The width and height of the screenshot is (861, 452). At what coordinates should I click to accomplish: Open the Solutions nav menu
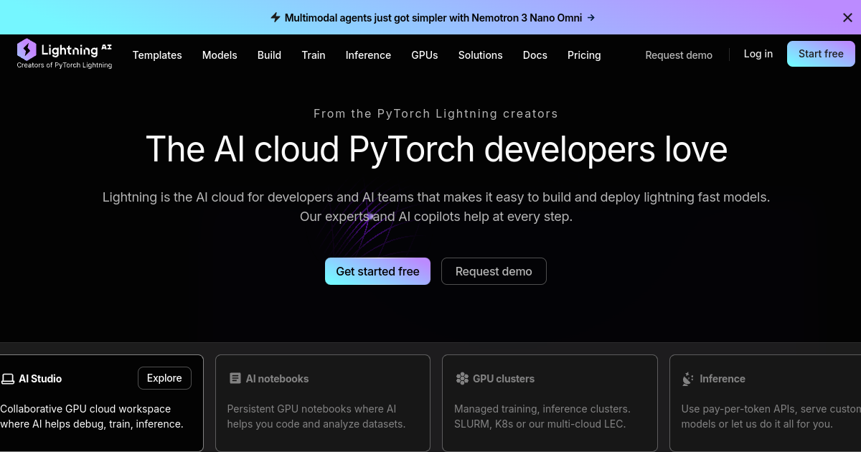click(481, 55)
